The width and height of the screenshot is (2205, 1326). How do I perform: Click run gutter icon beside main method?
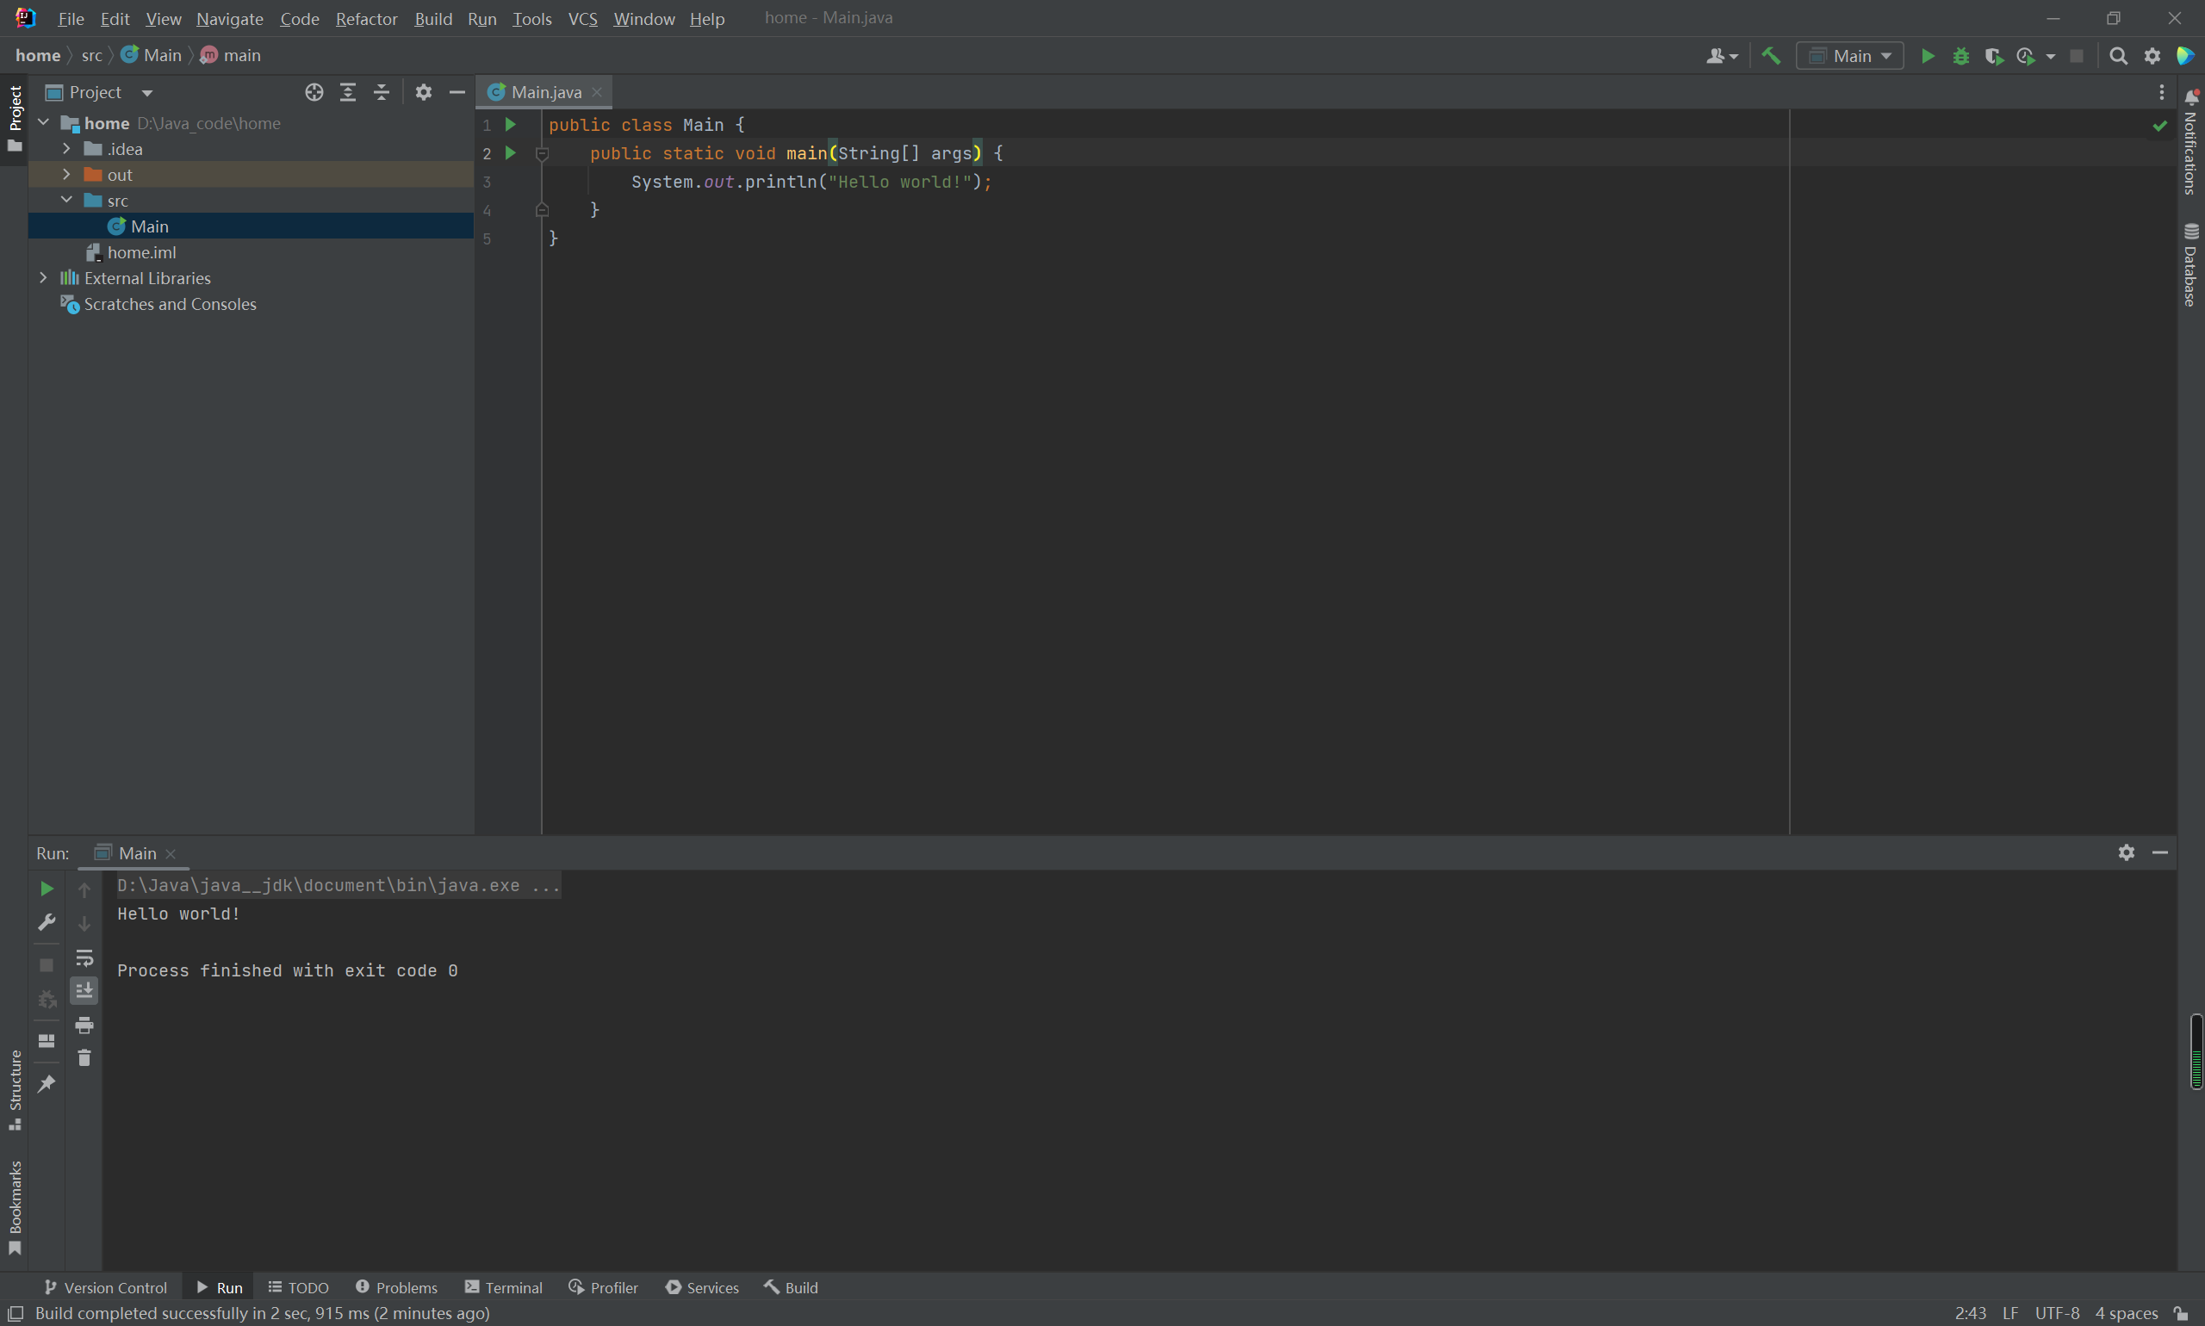(x=511, y=152)
